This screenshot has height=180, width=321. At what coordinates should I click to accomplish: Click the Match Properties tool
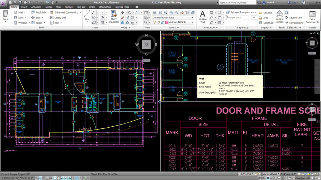[x=114, y=17]
